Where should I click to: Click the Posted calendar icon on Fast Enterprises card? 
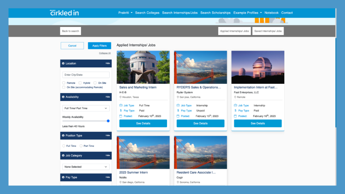[235, 116]
